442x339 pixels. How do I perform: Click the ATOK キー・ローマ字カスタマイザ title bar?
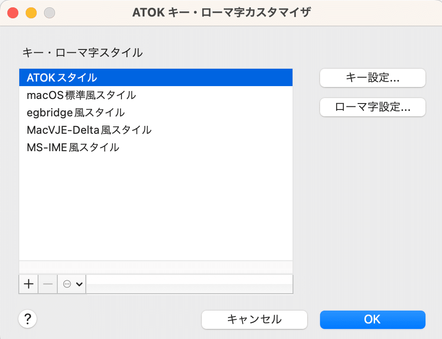coord(221,13)
